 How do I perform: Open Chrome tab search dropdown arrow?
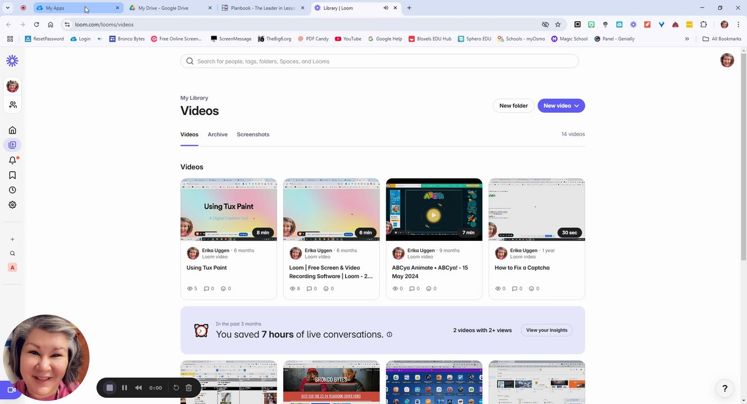[x=8, y=8]
